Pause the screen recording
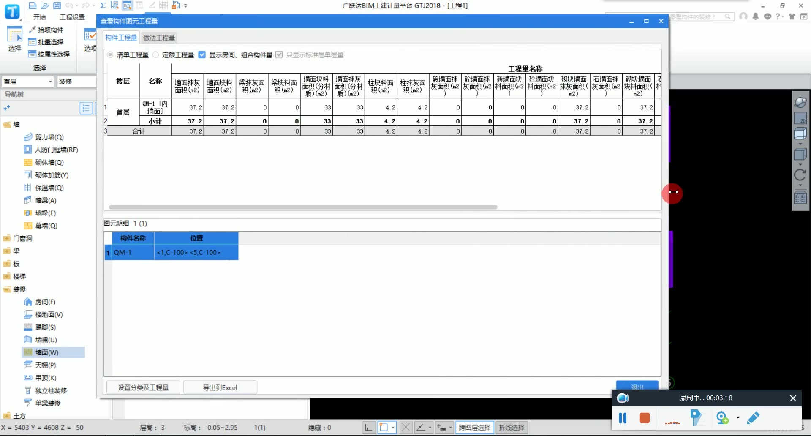The image size is (811, 436). point(623,418)
